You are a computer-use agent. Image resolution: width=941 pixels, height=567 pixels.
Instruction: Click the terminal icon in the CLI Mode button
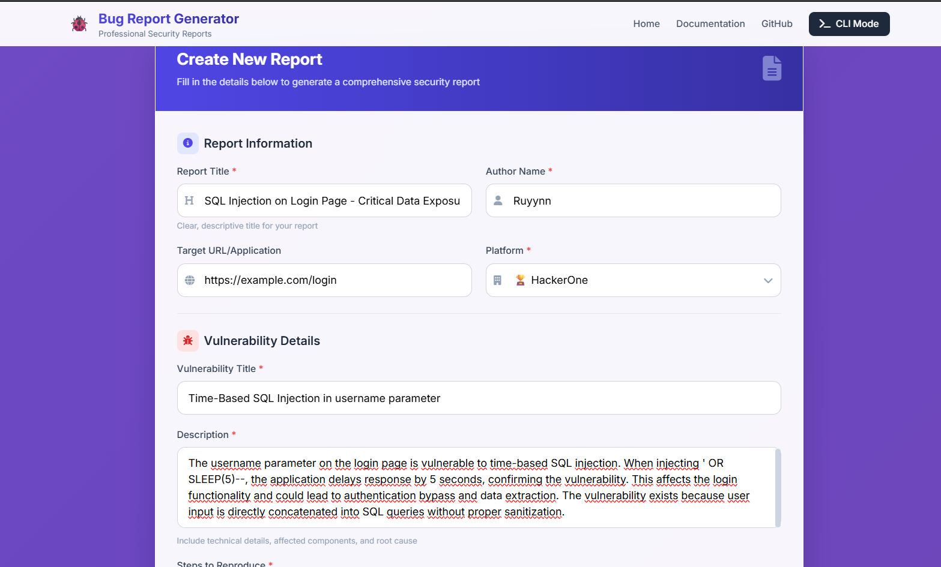coord(825,24)
